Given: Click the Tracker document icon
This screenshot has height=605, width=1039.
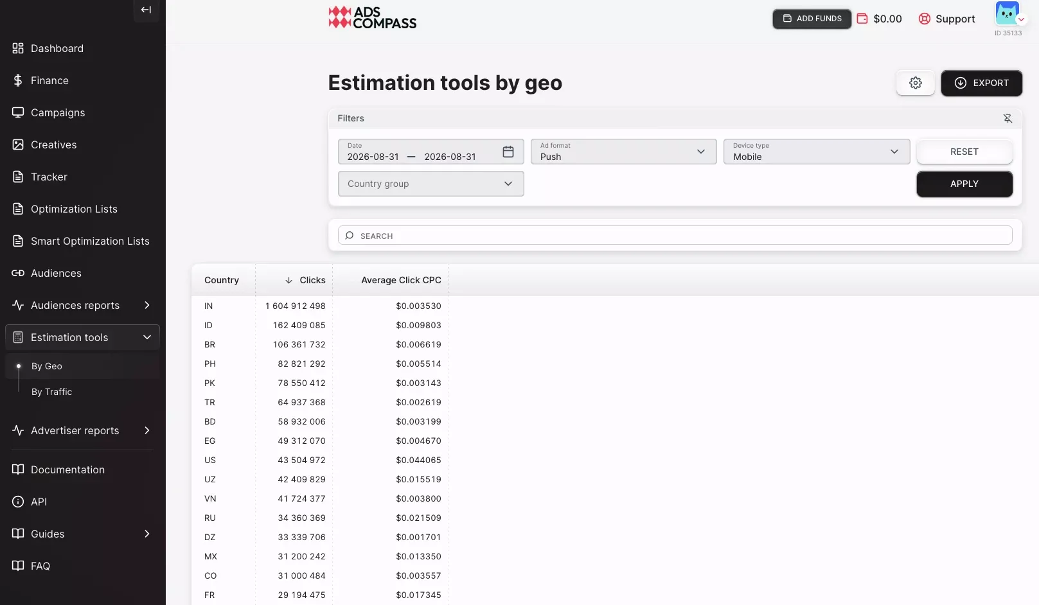Looking at the screenshot, I should tap(18, 177).
